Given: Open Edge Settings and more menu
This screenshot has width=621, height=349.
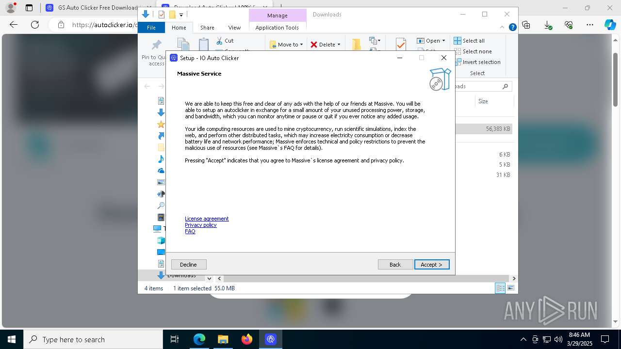Looking at the screenshot, I should tap(590, 25).
